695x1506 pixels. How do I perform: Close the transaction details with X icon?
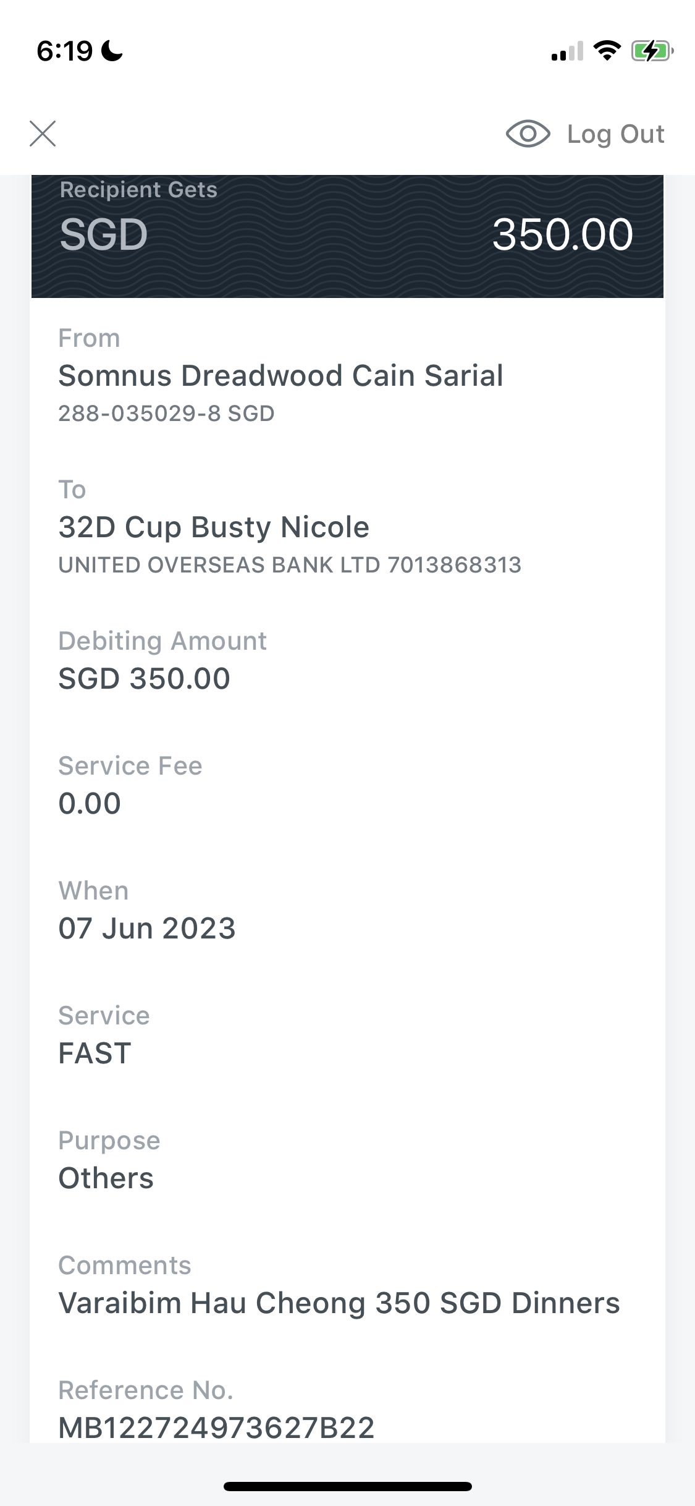point(43,134)
